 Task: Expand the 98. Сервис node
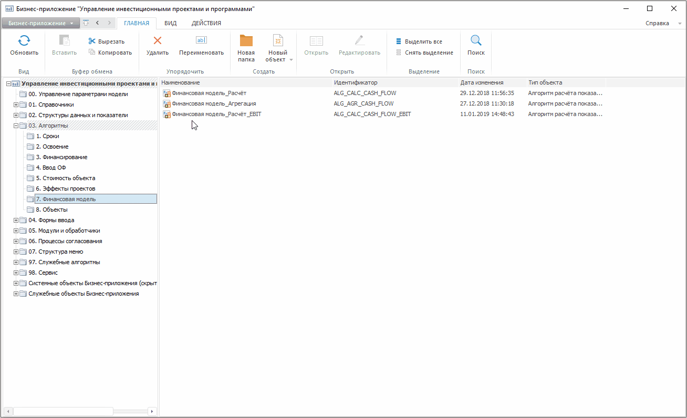[16, 273]
